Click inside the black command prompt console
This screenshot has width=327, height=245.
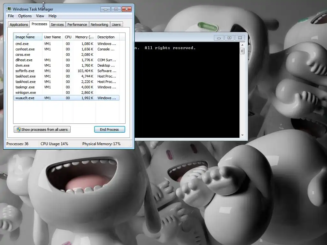pyautogui.click(x=187, y=90)
